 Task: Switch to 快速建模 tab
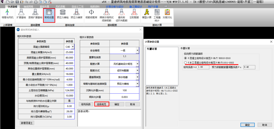(x=12, y=7)
